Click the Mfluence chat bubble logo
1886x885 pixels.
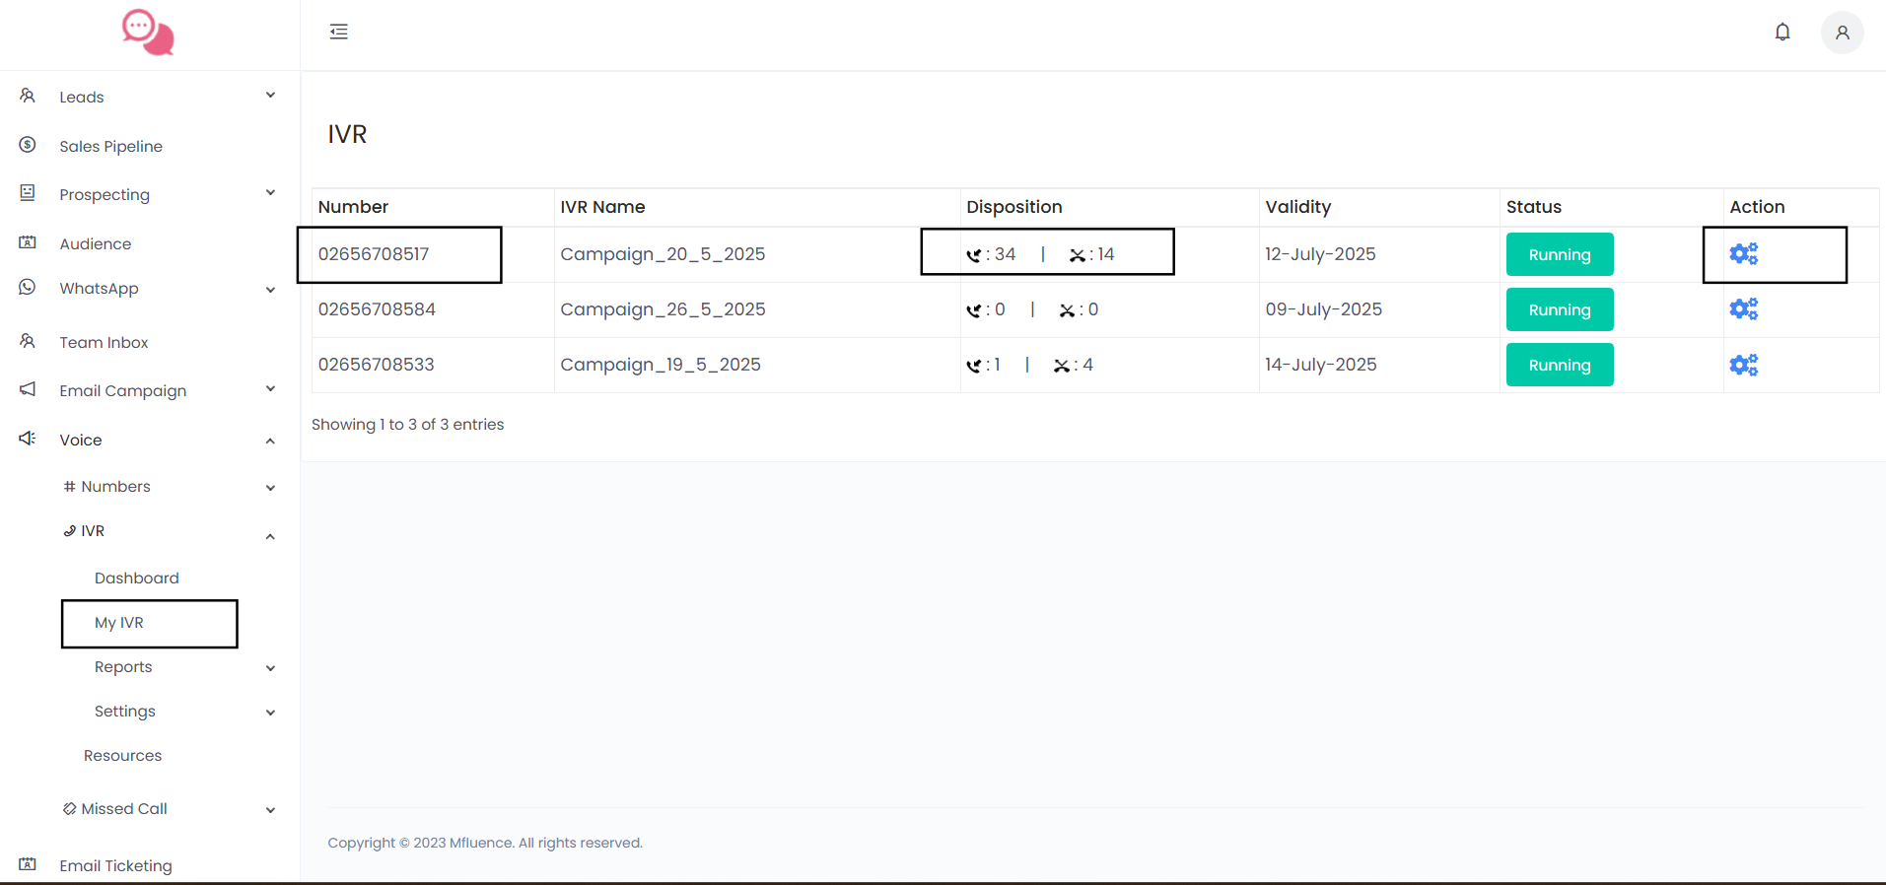coord(148,33)
